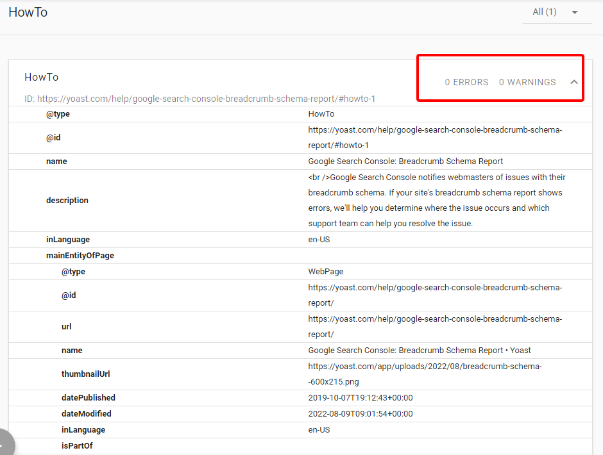Select the description property row

pyautogui.click(x=300, y=200)
